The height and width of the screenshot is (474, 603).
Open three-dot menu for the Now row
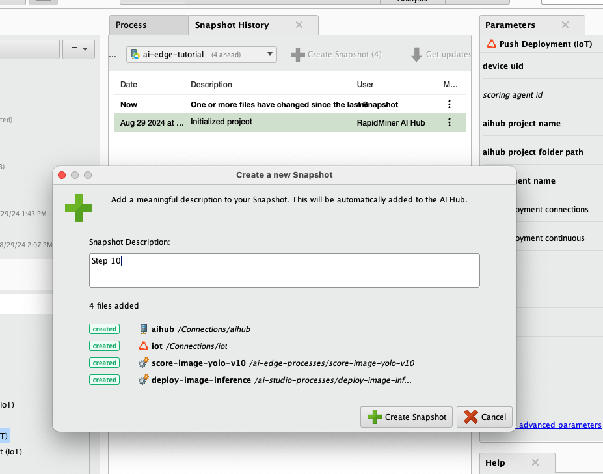(x=449, y=104)
